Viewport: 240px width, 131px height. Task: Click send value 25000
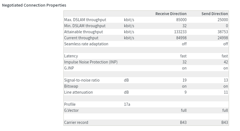click(223, 20)
